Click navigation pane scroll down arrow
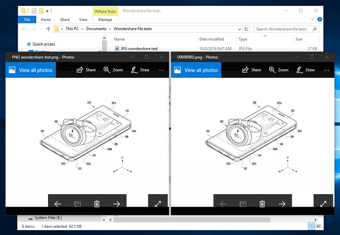This screenshot has height=235, width=340. tap(104, 220)
